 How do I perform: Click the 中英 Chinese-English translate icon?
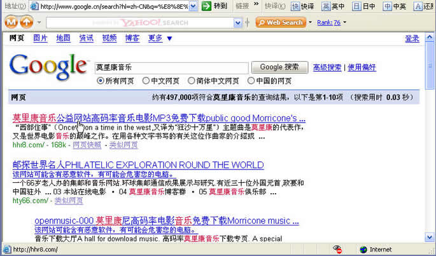pyautogui.click(x=387, y=6)
